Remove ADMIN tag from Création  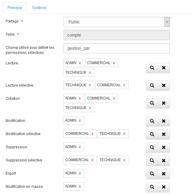click(x=80, y=98)
